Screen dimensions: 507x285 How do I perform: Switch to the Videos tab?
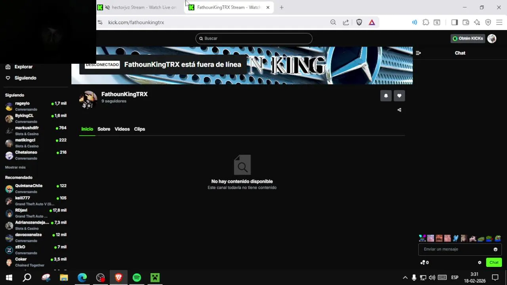pyautogui.click(x=122, y=129)
